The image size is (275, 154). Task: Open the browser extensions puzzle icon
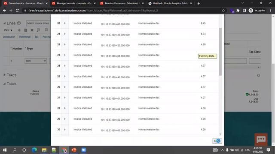[x=238, y=10]
